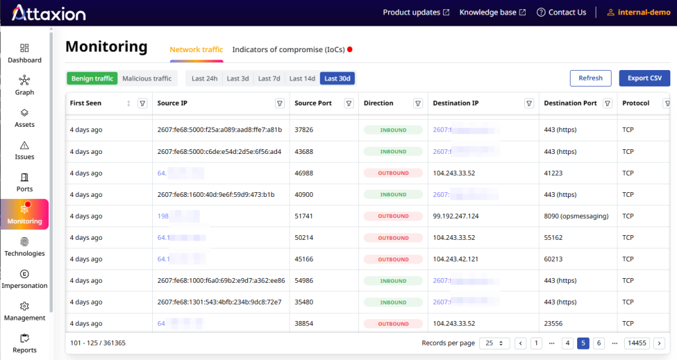Click destination IP 104.243.42.121
The height and width of the screenshot is (360, 677).
tap(456, 259)
